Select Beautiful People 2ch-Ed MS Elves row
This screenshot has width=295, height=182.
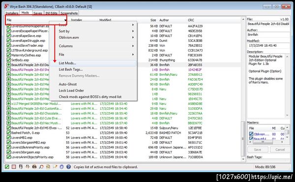click(x=123, y=128)
